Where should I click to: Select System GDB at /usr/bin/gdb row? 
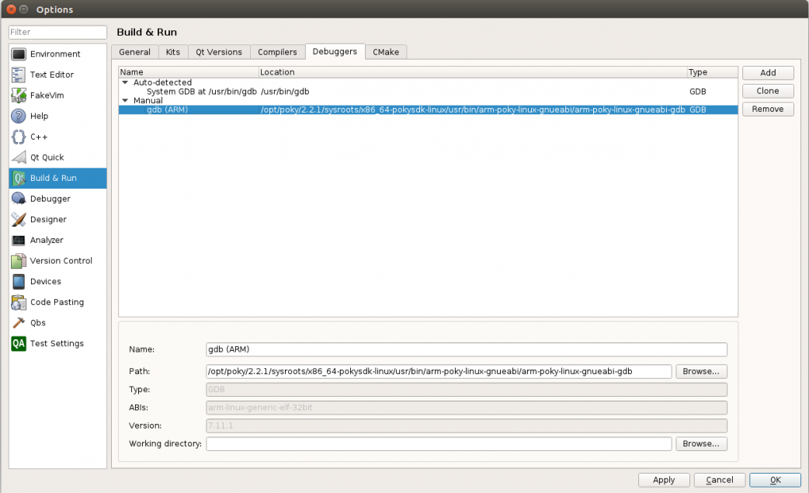[201, 92]
